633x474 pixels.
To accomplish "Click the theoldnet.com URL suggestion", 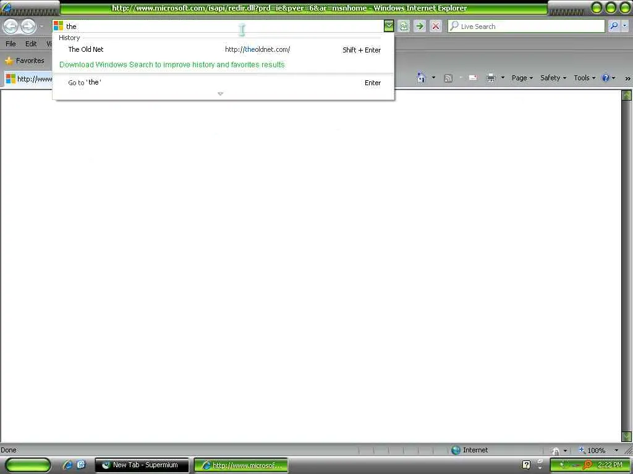I will click(258, 49).
